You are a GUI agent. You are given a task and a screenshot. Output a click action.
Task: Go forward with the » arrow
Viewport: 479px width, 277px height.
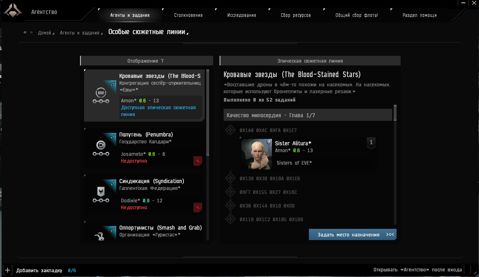[x=31, y=33]
